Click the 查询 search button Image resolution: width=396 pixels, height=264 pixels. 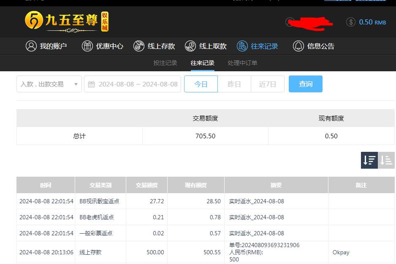(305, 84)
